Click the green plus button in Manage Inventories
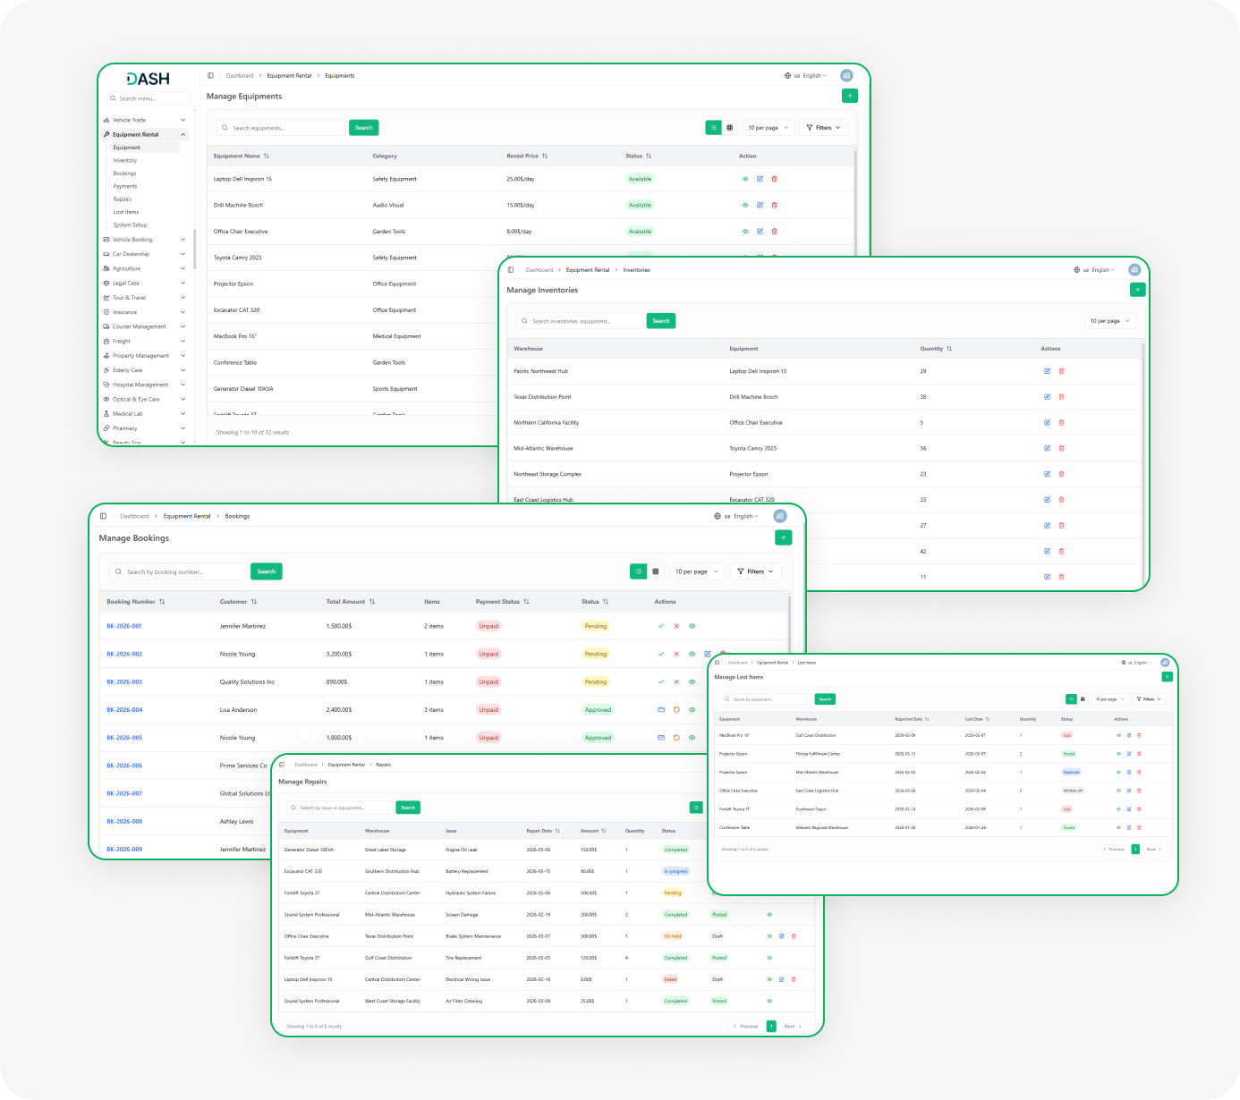 click(1138, 290)
